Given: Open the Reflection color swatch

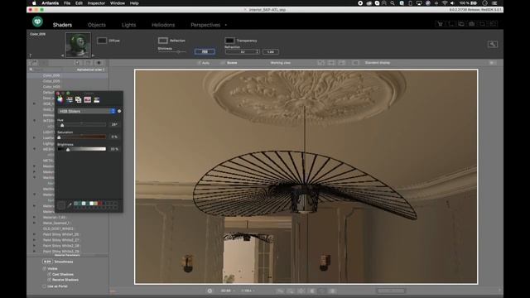Looking at the screenshot, I should click(x=163, y=41).
